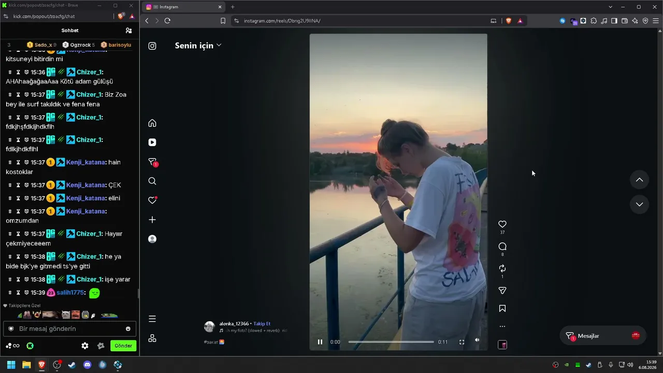The image size is (663, 373).
Task: Click barisoylu in the chat leaderboard
Action: click(x=116, y=45)
